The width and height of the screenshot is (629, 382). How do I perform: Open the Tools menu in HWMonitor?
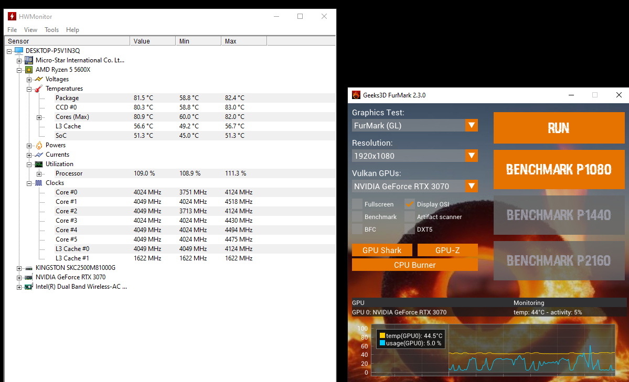51,30
